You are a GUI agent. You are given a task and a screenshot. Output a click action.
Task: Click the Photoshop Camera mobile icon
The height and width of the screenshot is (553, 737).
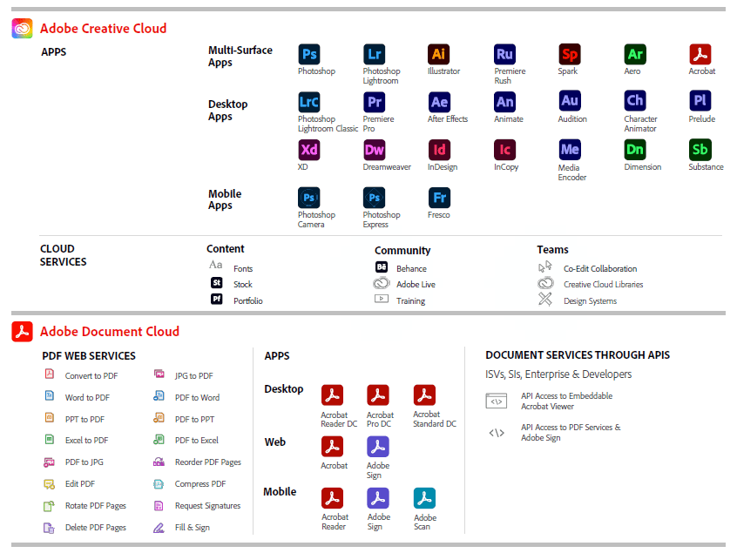coord(309,198)
